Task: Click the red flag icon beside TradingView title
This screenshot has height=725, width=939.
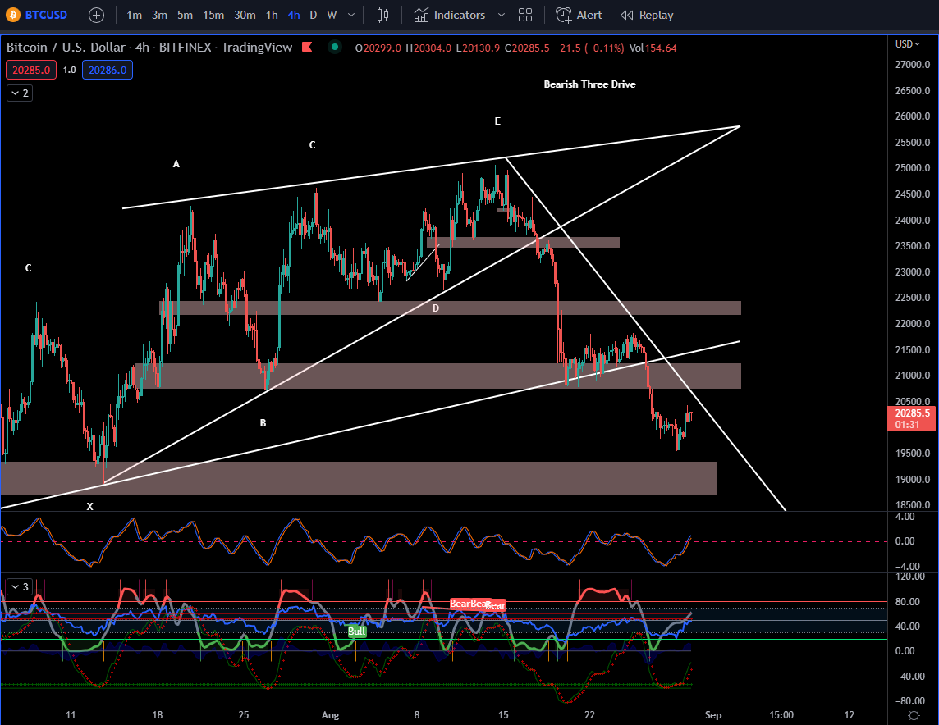Action: pyautogui.click(x=307, y=47)
